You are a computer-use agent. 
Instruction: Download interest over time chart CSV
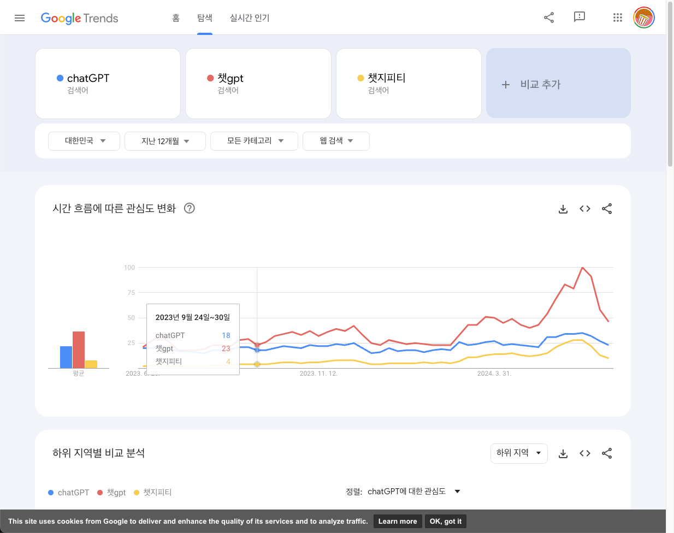pos(563,209)
